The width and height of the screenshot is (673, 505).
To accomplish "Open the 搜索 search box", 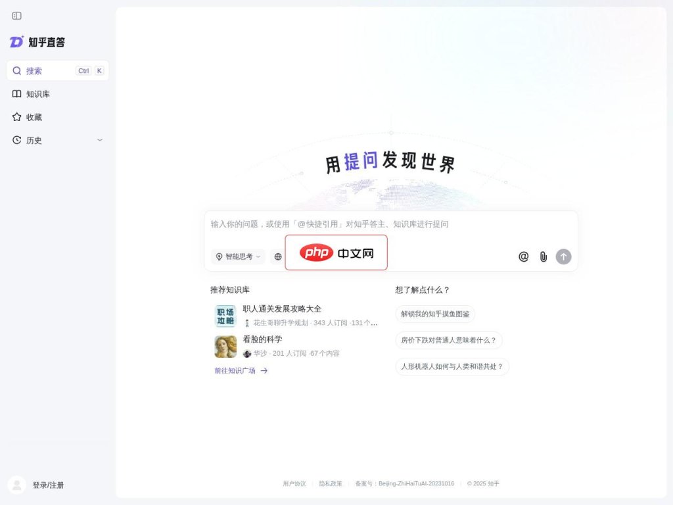I will tap(58, 71).
